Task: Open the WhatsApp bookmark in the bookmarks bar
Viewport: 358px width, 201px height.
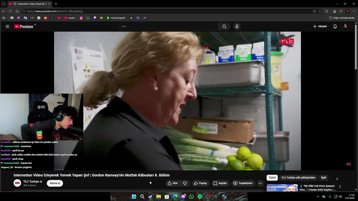Action: [x=88, y=18]
